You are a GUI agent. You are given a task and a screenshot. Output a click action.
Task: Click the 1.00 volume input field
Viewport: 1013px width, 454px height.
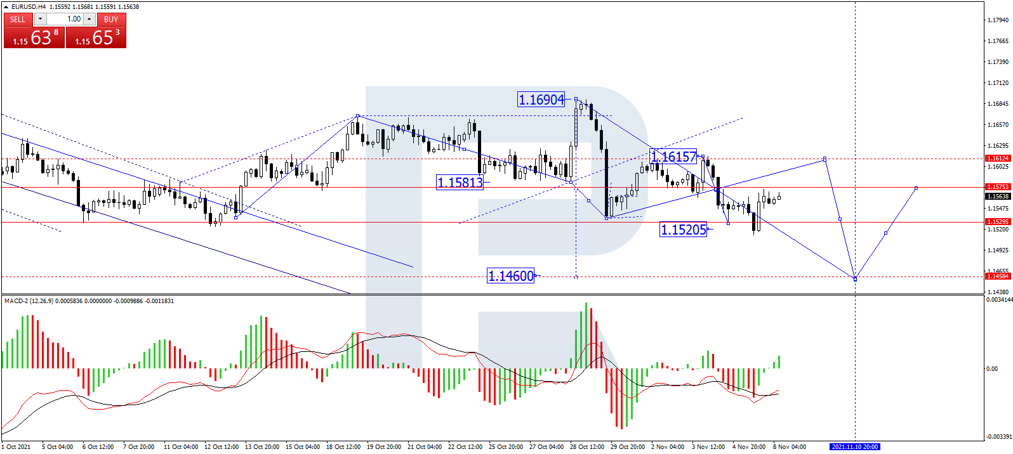(x=65, y=19)
